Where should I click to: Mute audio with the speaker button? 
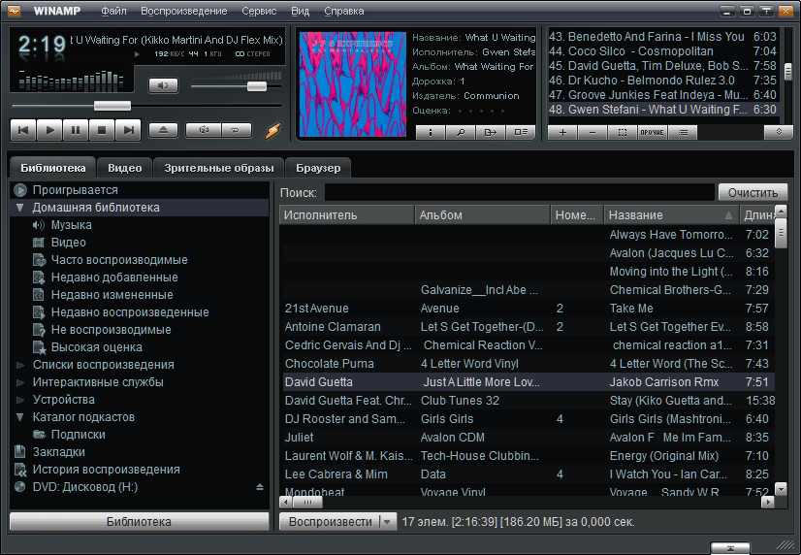[163, 85]
